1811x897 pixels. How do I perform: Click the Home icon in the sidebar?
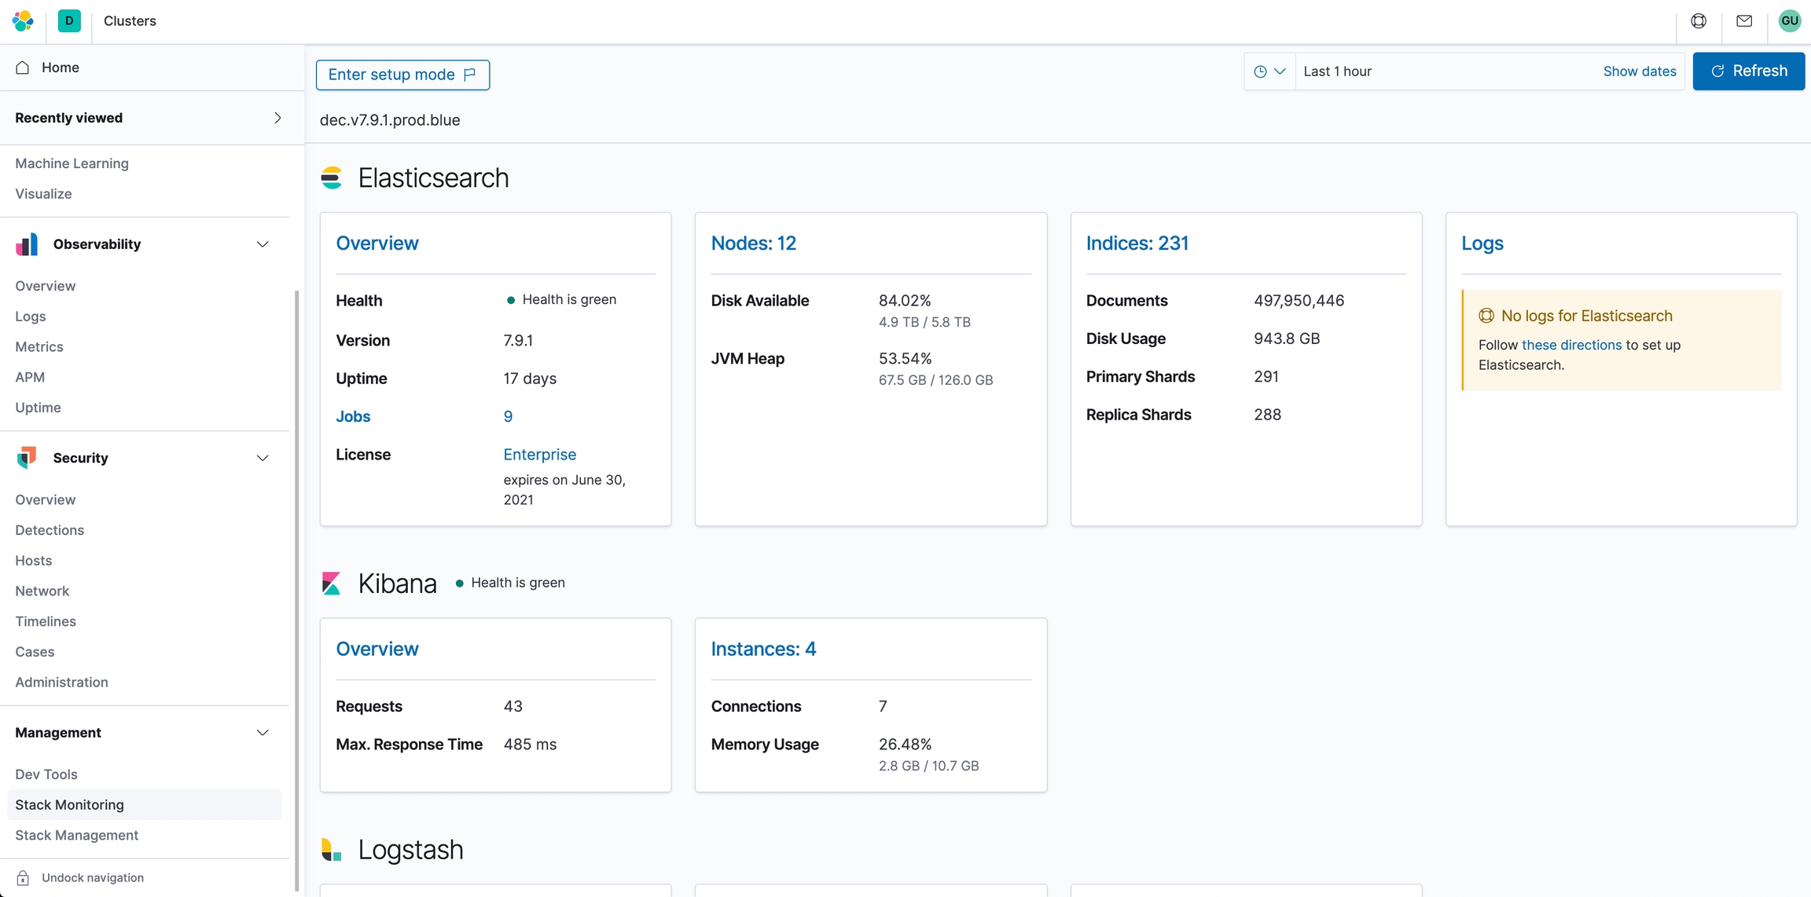(23, 68)
